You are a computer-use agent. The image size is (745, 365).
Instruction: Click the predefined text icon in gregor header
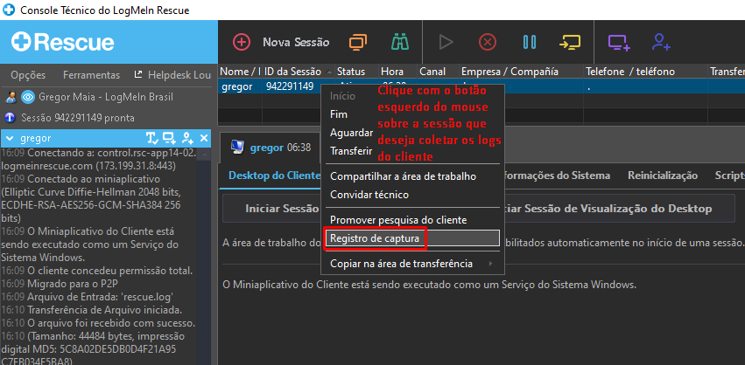tap(152, 138)
